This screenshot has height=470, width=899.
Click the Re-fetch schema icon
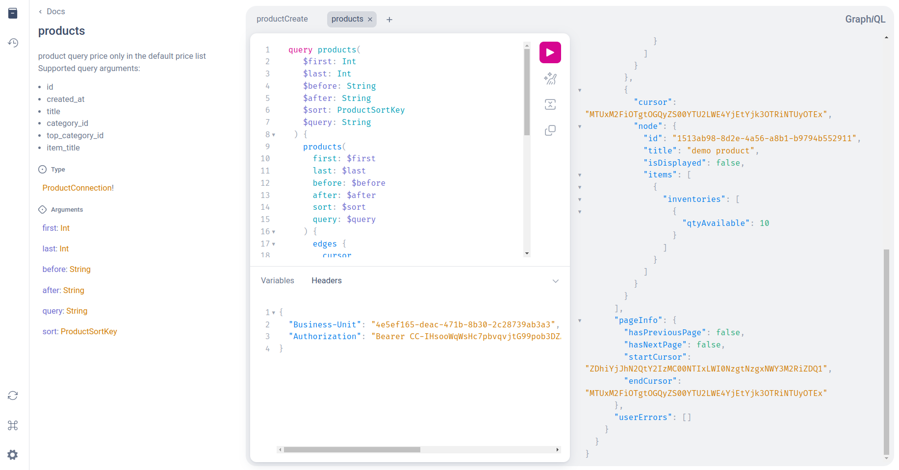click(13, 396)
